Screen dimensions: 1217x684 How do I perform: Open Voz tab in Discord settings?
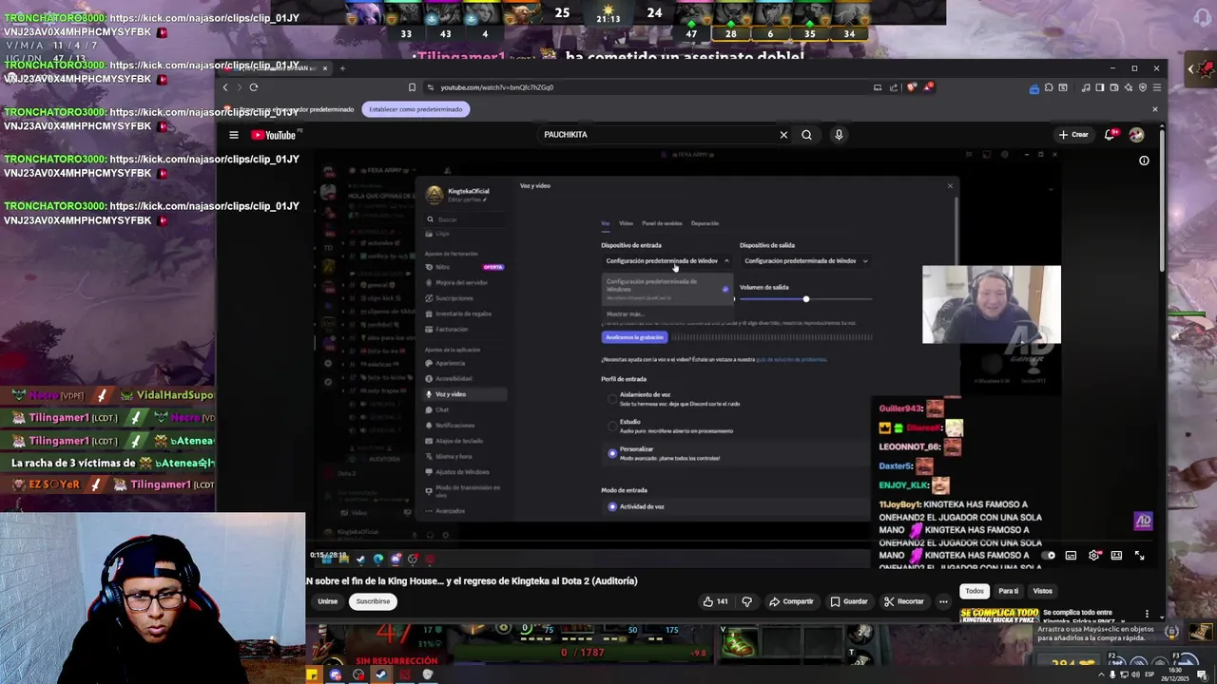pos(605,223)
